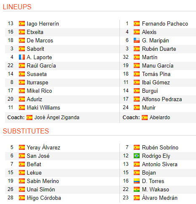Click the Brazilian flag beside Rodrigo Ely
Image resolution: width=196 pixels, height=204 pixels.
pos(137,156)
